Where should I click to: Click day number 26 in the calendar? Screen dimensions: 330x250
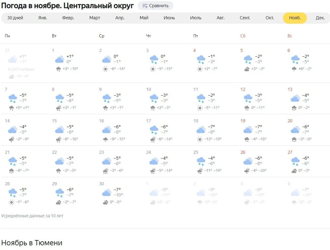tap(243, 152)
